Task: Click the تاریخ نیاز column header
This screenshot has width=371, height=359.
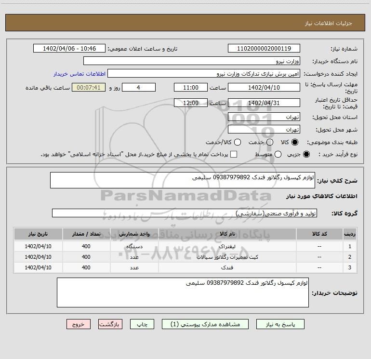Action: (38, 234)
